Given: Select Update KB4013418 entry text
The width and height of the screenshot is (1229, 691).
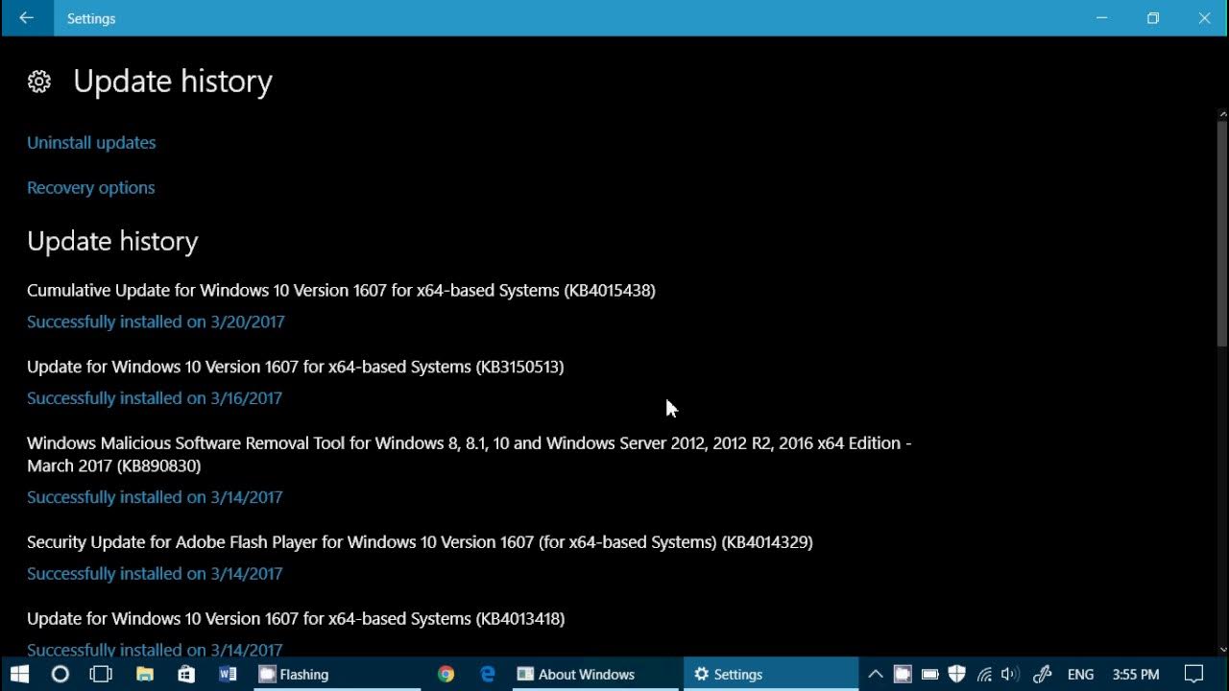Looking at the screenshot, I should (x=296, y=618).
